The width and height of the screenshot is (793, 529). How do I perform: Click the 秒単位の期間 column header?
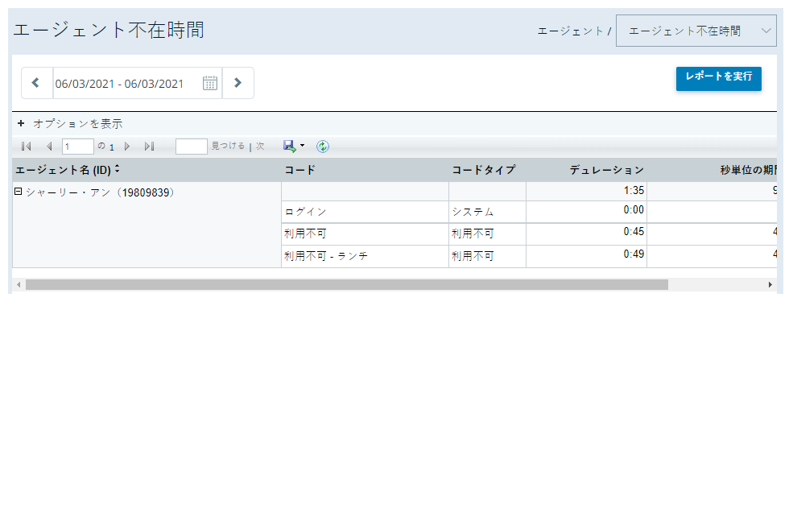point(748,170)
